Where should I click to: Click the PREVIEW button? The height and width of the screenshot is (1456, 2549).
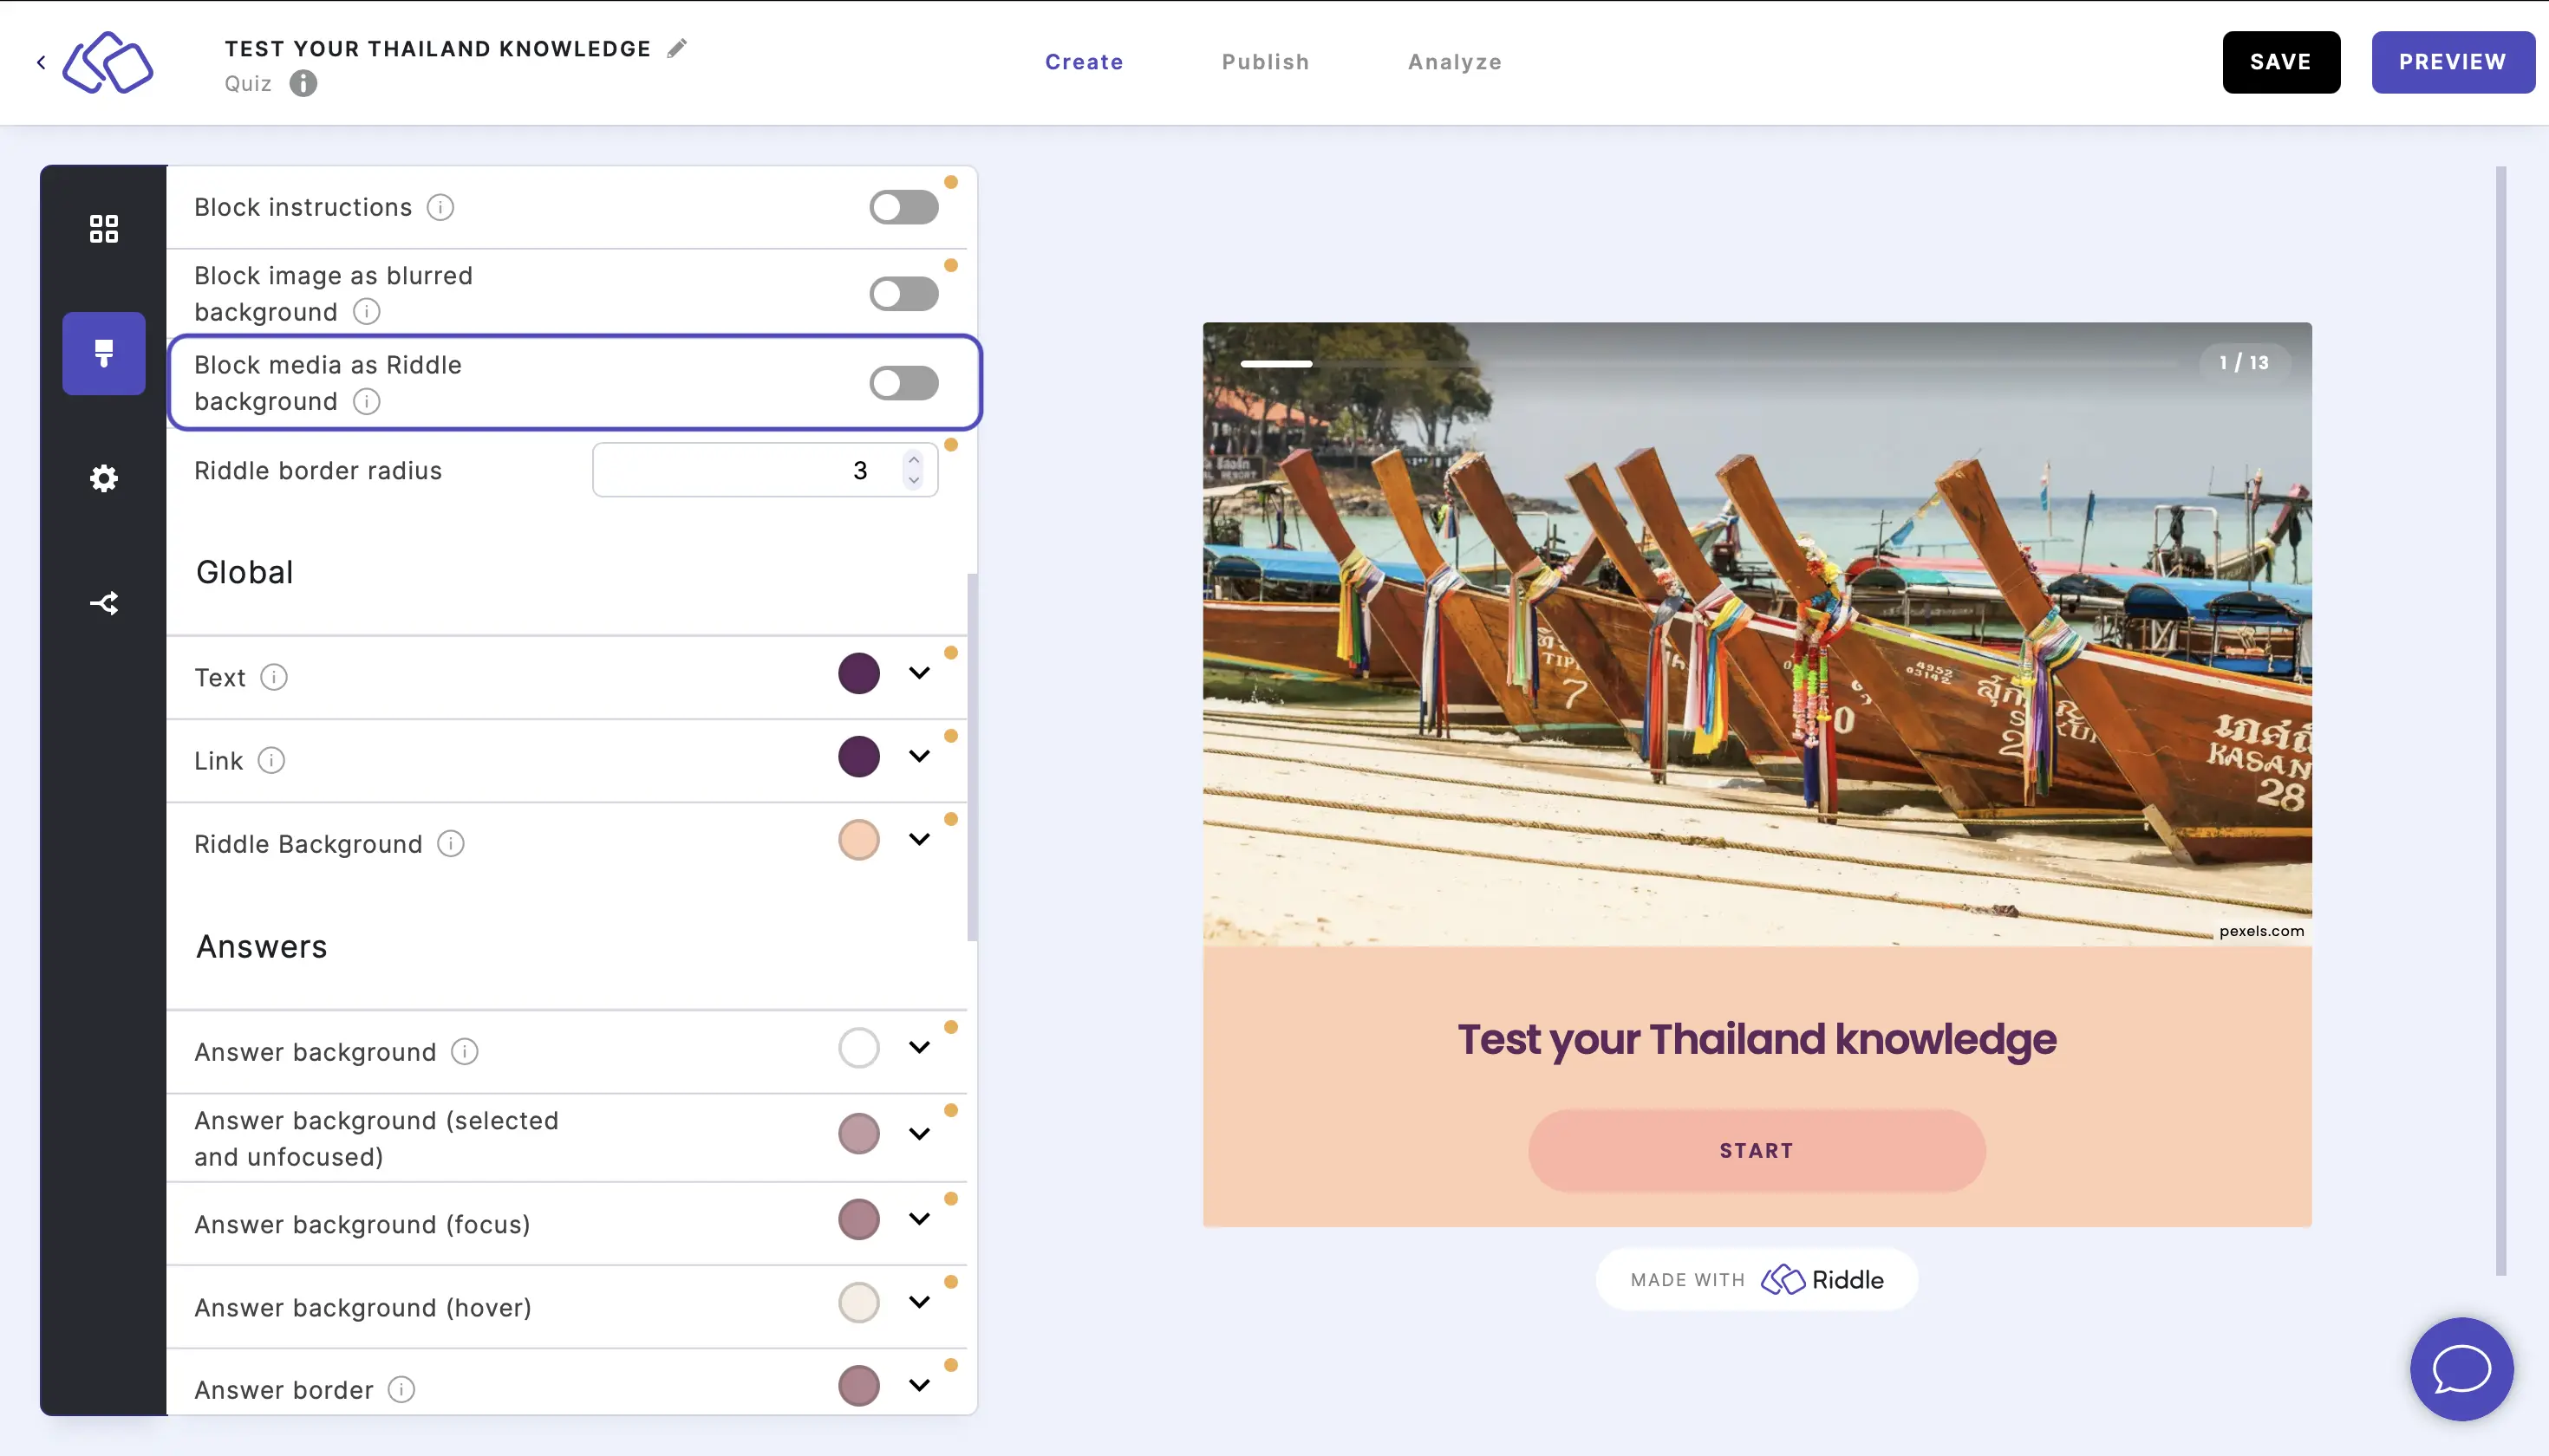(2453, 62)
